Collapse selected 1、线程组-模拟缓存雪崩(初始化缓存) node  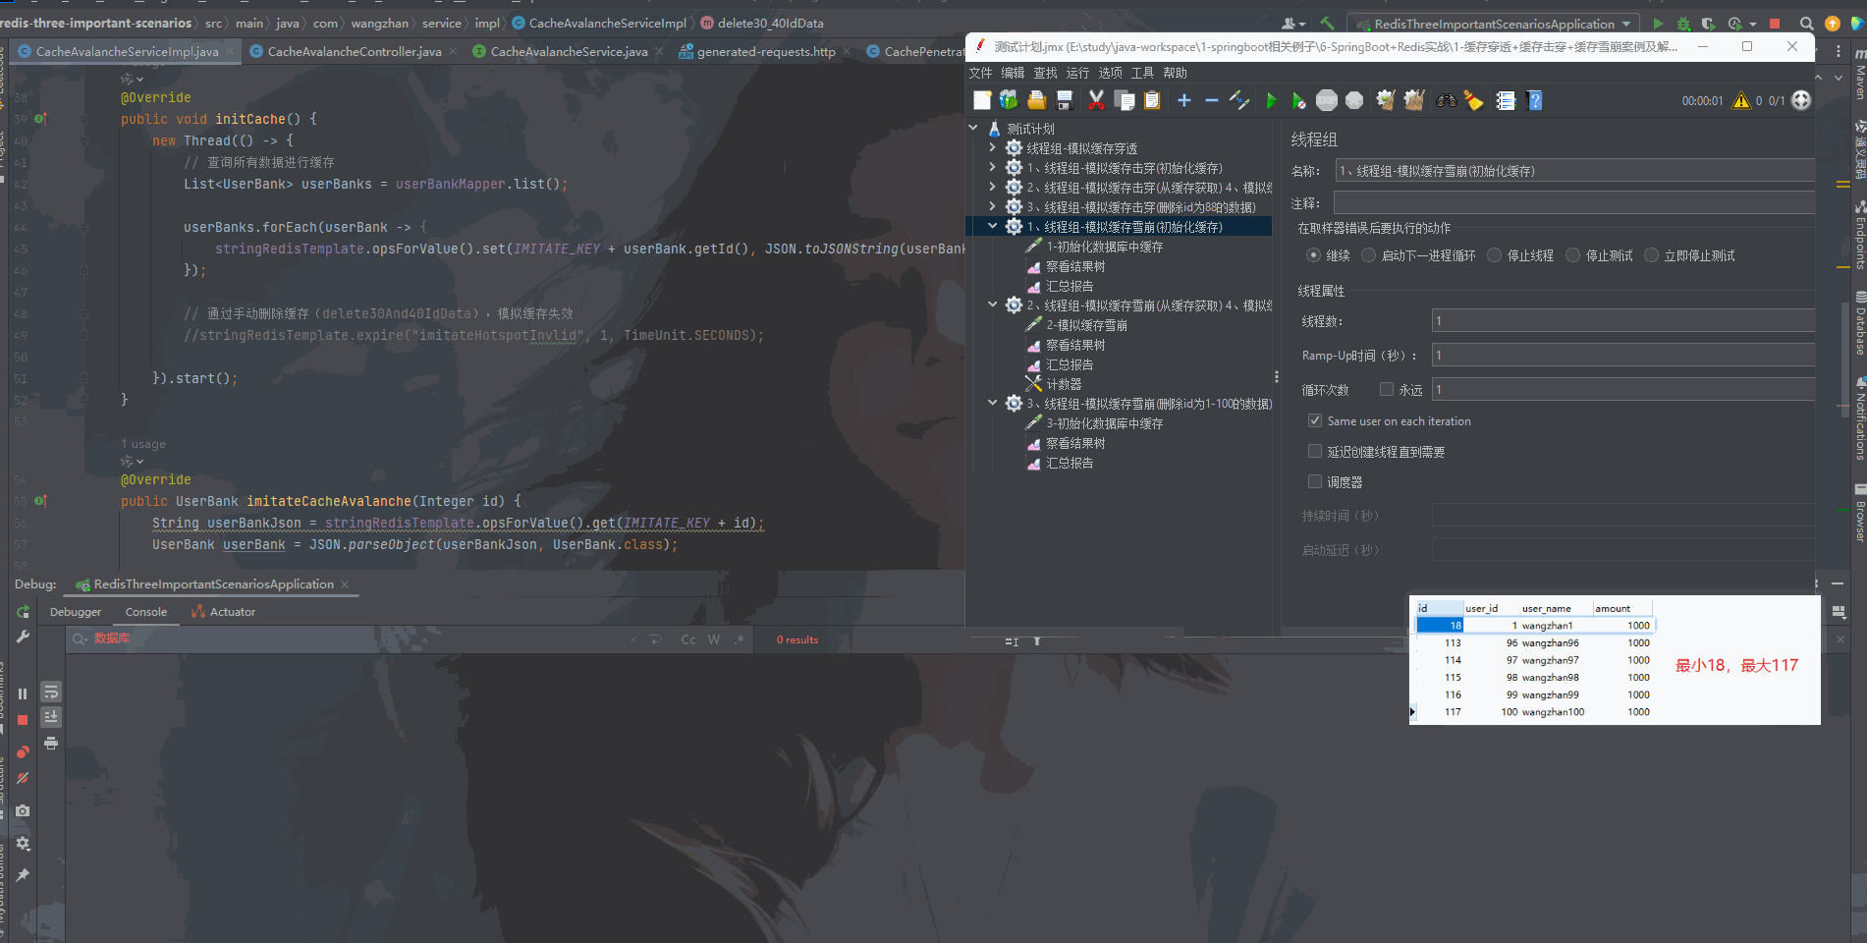[993, 226]
